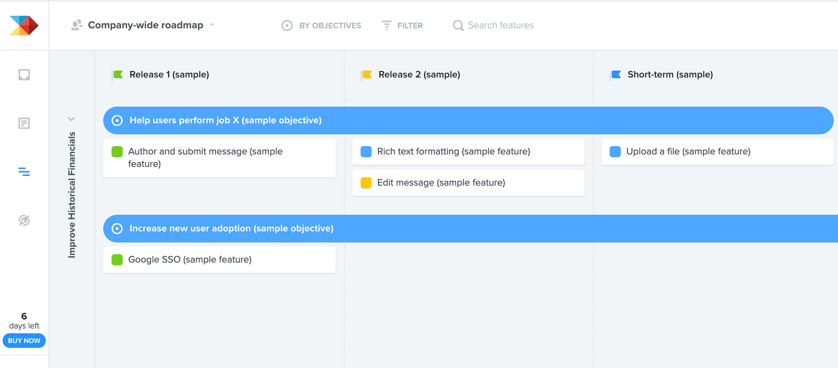Open the FILTER menu
This screenshot has height=368, width=838.
click(402, 26)
